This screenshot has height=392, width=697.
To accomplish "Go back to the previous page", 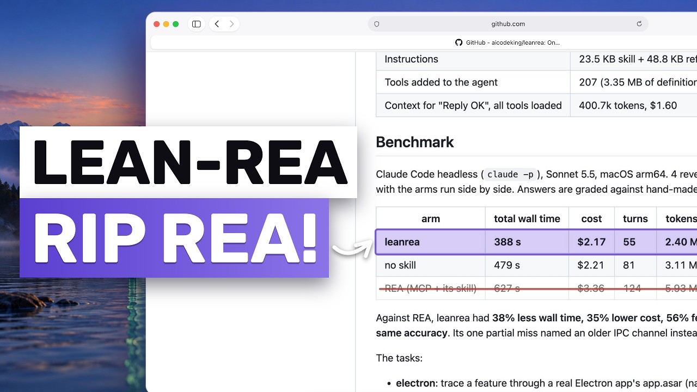I will tap(217, 24).
